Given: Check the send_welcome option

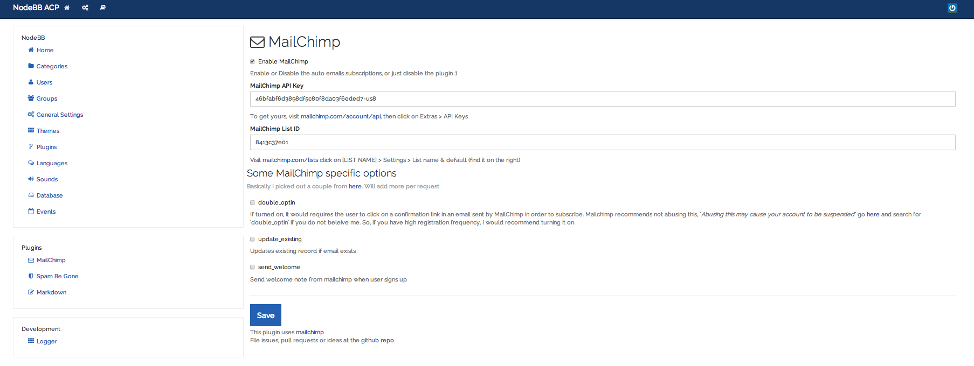Looking at the screenshot, I should (252, 267).
